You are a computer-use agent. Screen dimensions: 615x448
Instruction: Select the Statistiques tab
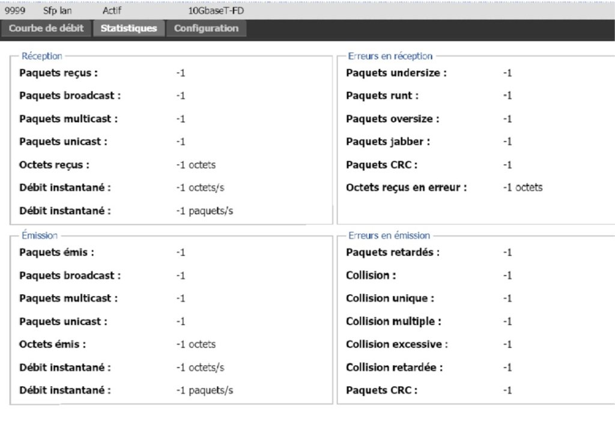tap(129, 28)
